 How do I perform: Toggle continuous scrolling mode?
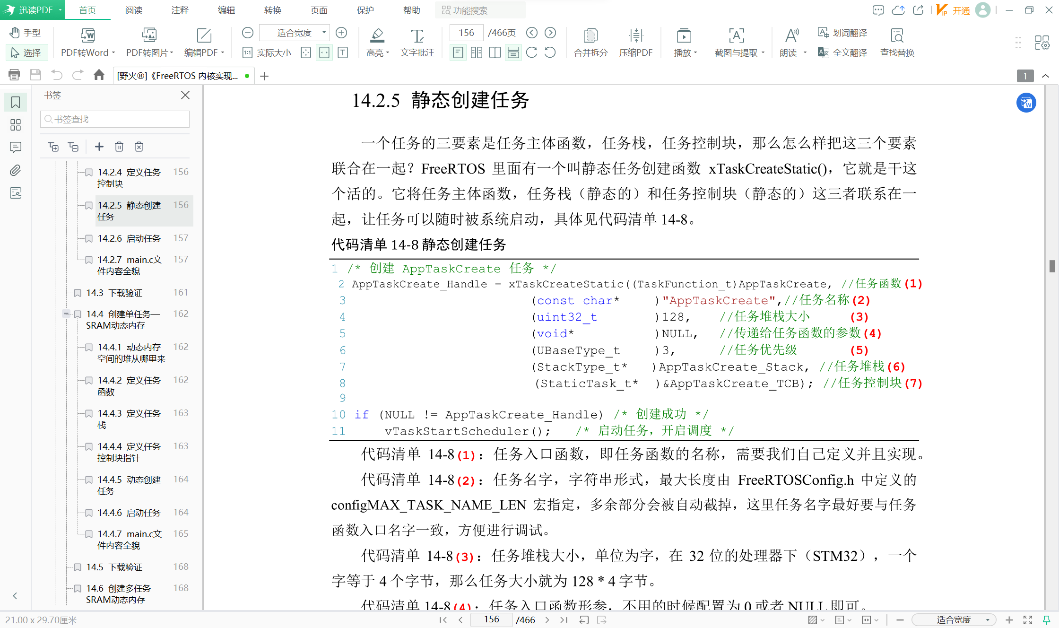tap(513, 52)
